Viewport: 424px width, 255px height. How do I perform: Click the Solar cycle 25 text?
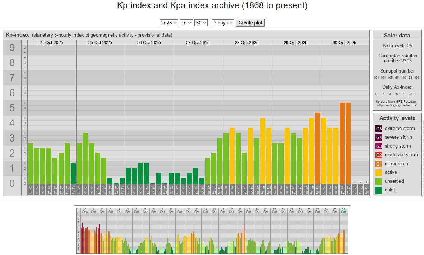pyautogui.click(x=397, y=46)
